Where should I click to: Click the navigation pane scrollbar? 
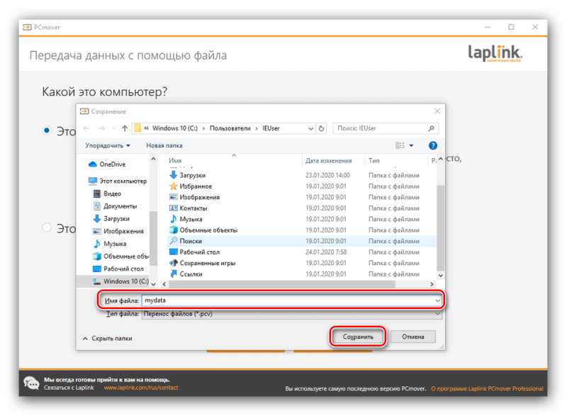[x=153, y=239]
